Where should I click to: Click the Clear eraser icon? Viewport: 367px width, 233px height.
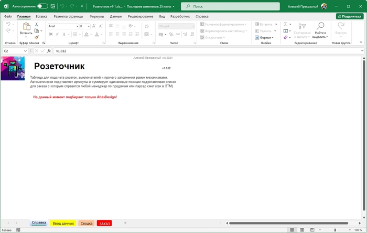(x=286, y=37)
